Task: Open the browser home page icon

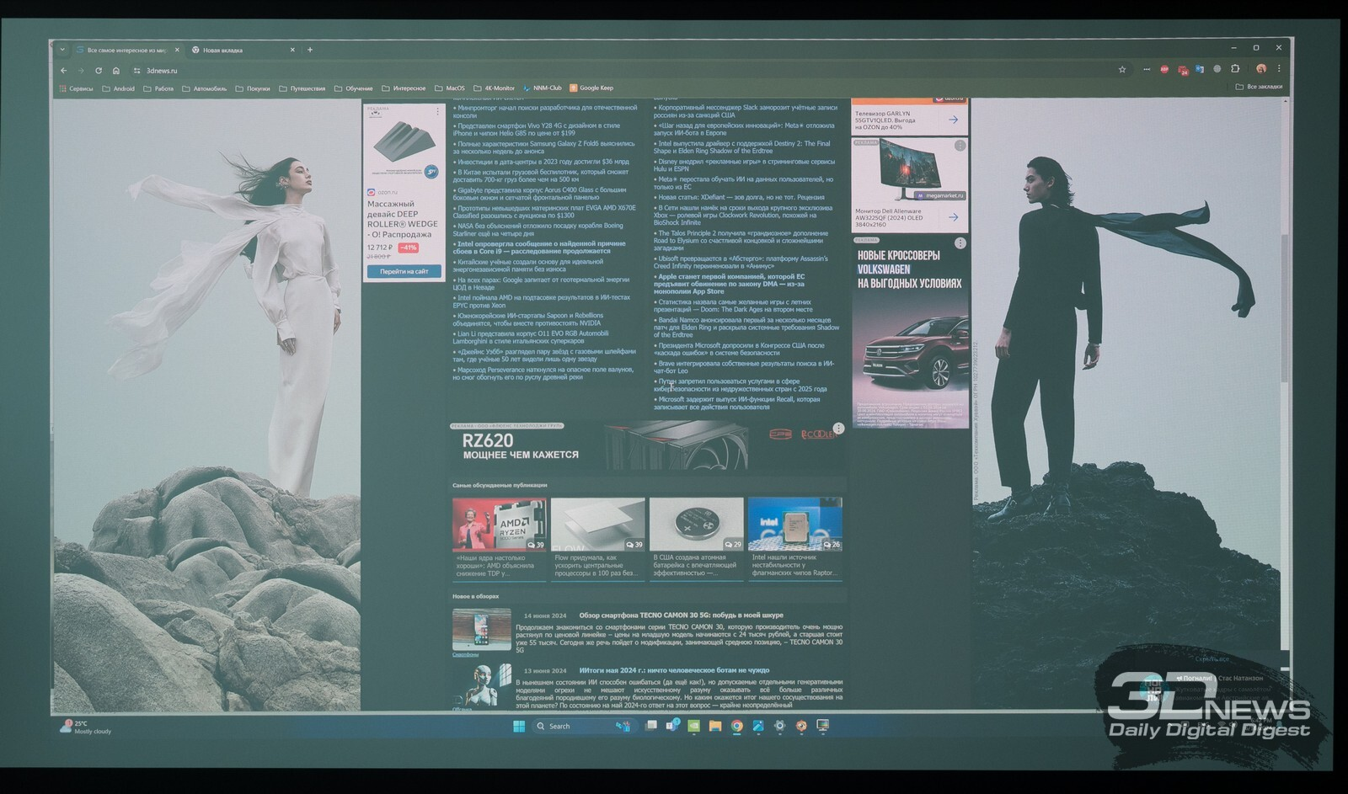Action: (x=116, y=71)
